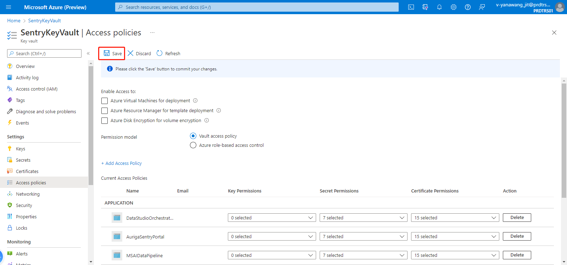This screenshot has height=265, width=567.
Task: Open the portal hamburger menu
Action: pos(9,7)
